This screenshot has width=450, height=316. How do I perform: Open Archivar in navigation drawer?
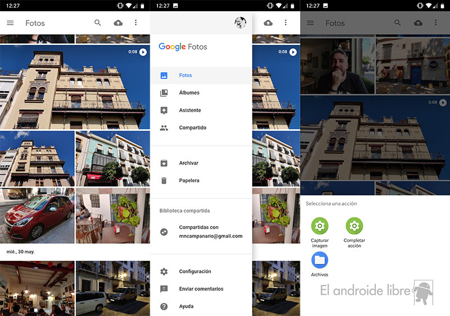click(201, 163)
